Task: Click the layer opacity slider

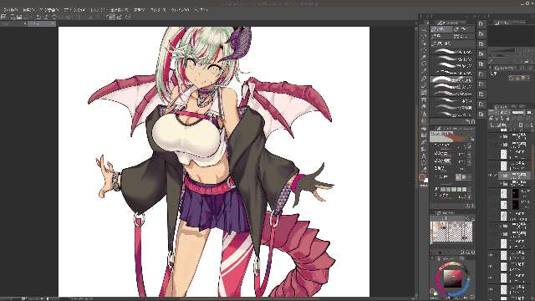Action: pos(517,112)
